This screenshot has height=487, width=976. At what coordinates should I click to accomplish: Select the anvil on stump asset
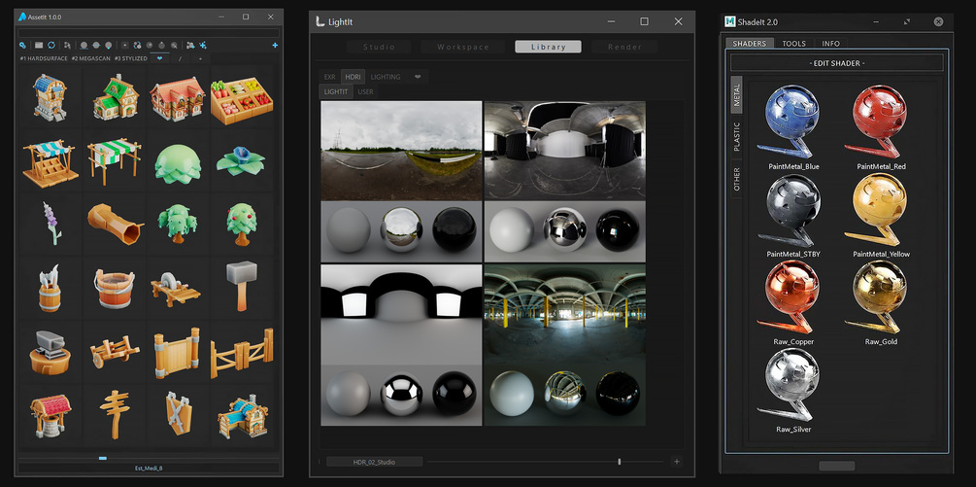[50, 352]
